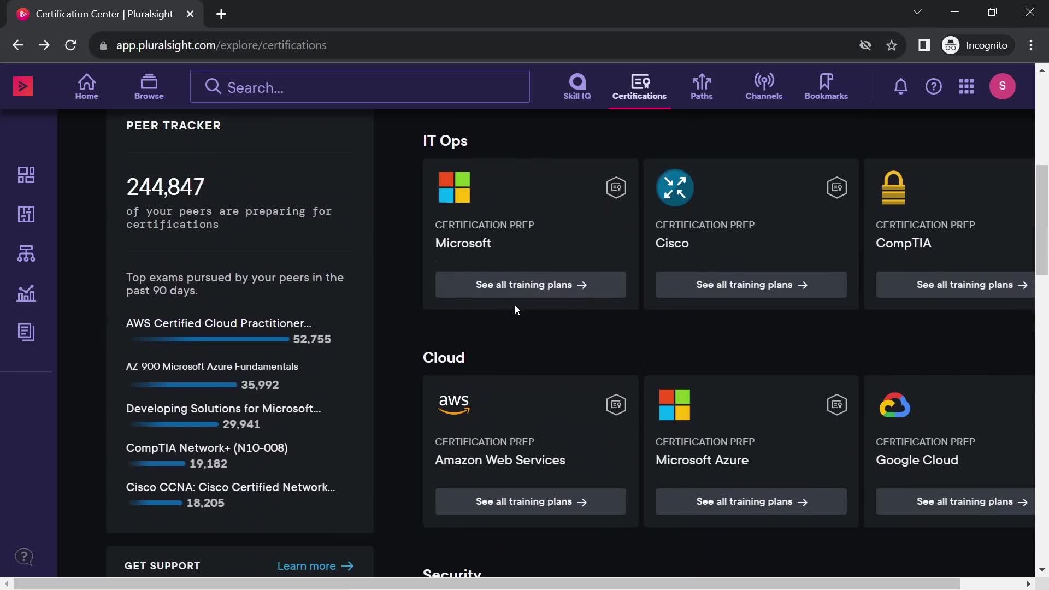Click the bottom-left help circle icon
This screenshot has height=590, width=1049.
[24, 557]
